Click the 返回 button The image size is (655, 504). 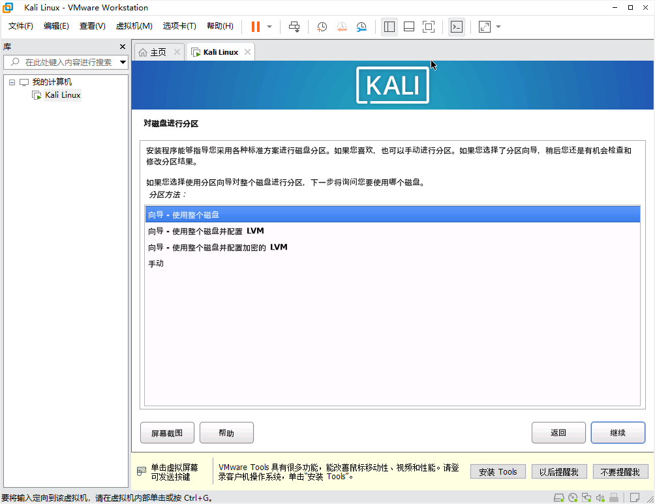(558, 432)
